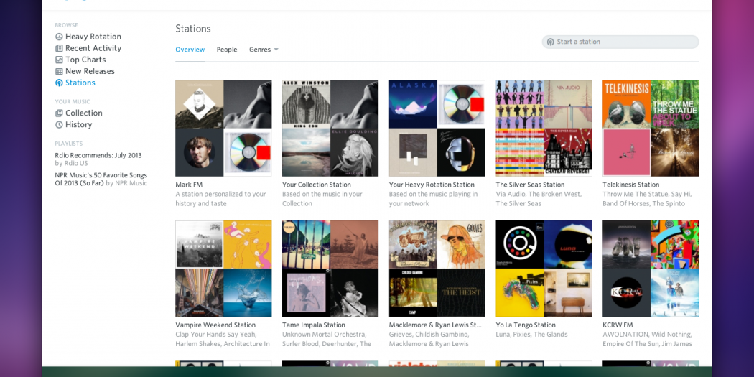Expand the Genres dropdown
This screenshot has width=754, height=377.
pos(264,50)
